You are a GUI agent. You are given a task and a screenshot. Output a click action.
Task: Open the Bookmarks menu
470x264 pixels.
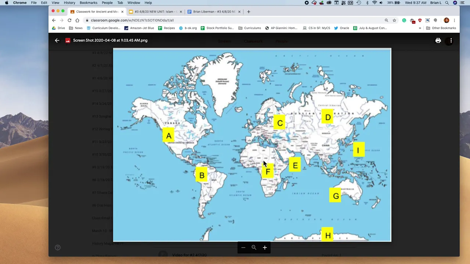tap(88, 3)
